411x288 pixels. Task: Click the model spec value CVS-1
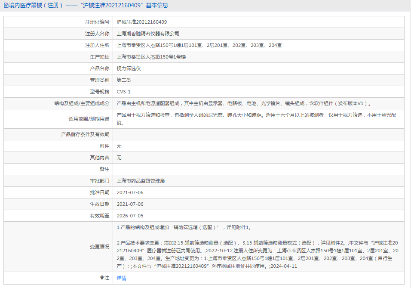point(124,92)
